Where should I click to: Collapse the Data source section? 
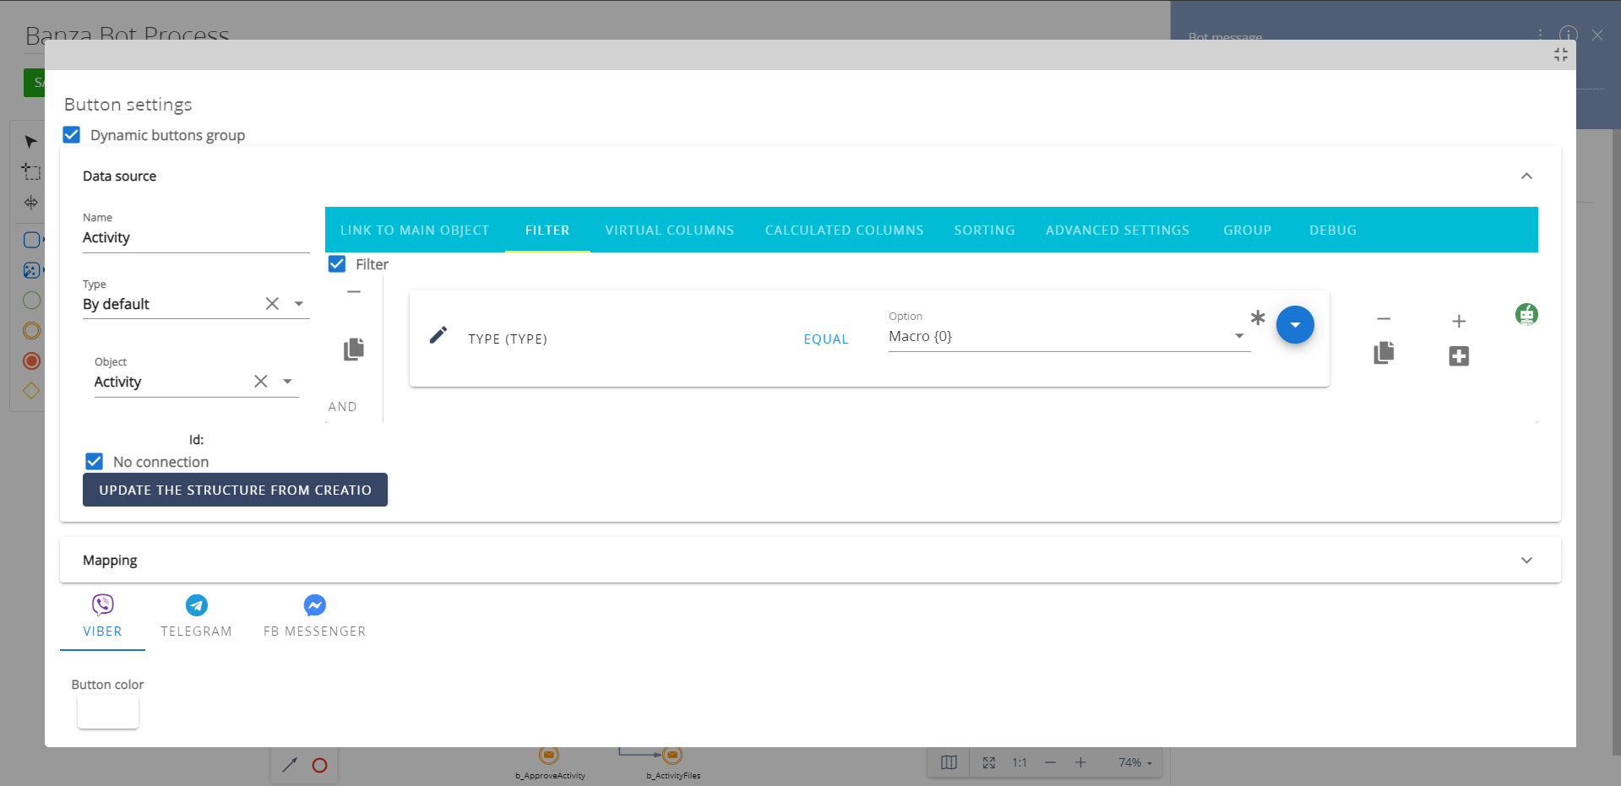[1526, 176]
